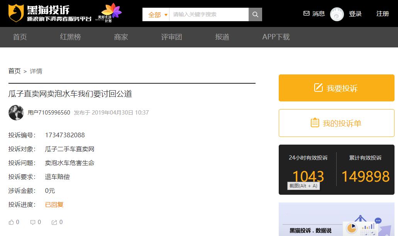The height and width of the screenshot is (236, 398).
Task: Click the 149898 cumulative complaints count
Action: (366, 177)
